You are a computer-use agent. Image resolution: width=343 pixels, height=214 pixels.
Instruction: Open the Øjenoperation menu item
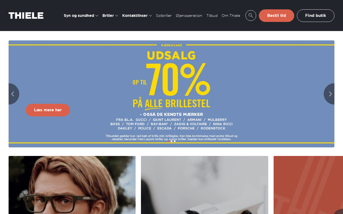189,16
